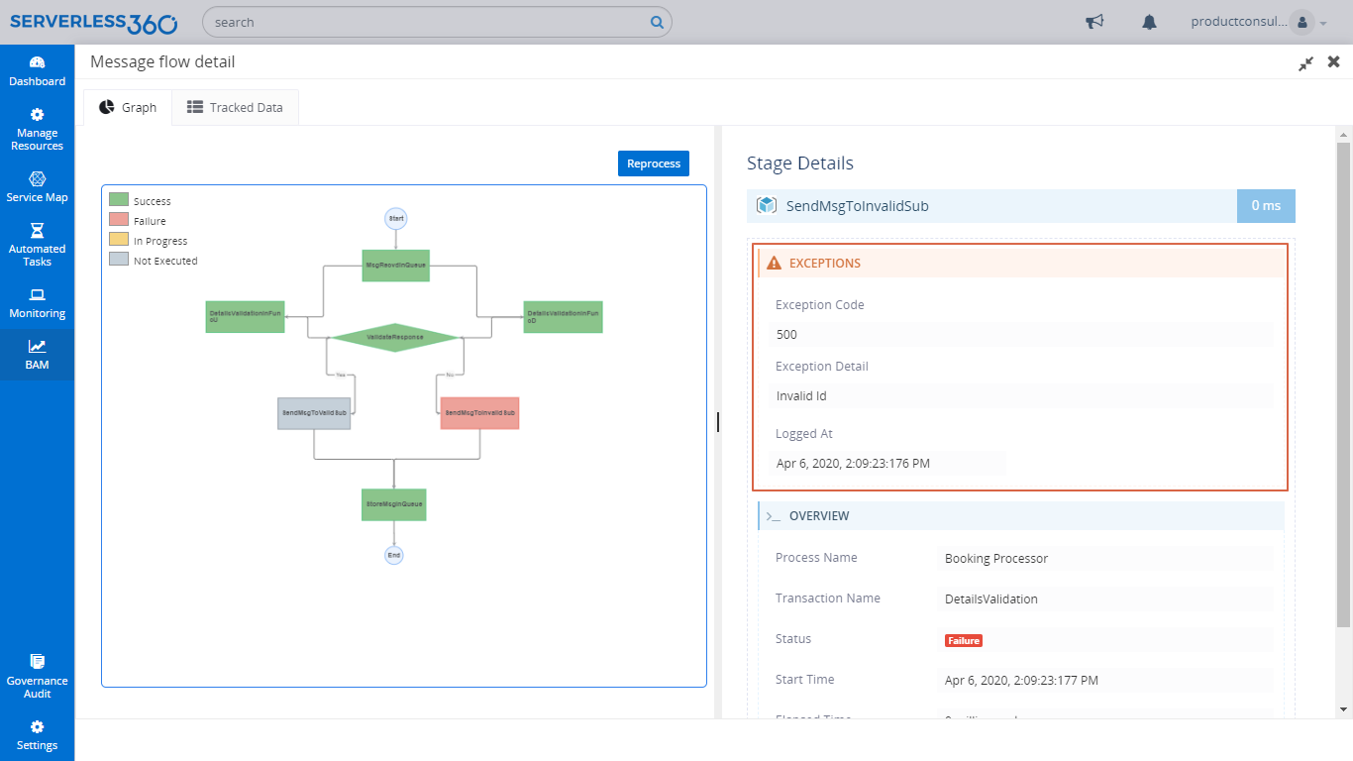This screenshot has width=1353, height=761.
Task: Open announcements megaphone icon
Action: 1094,22
